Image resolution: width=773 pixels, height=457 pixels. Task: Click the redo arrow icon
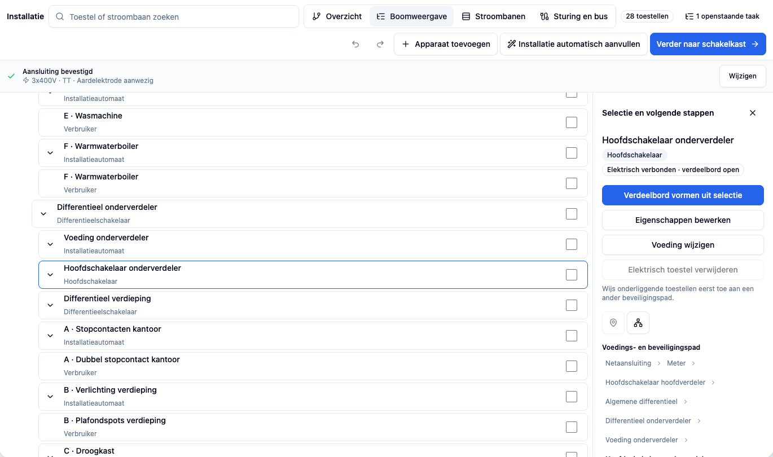[x=380, y=44]
